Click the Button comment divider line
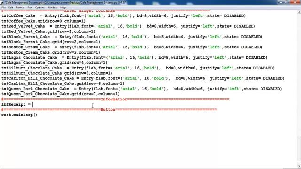Image resolution: width=301 pixels, height=169 pixels. 109,110
